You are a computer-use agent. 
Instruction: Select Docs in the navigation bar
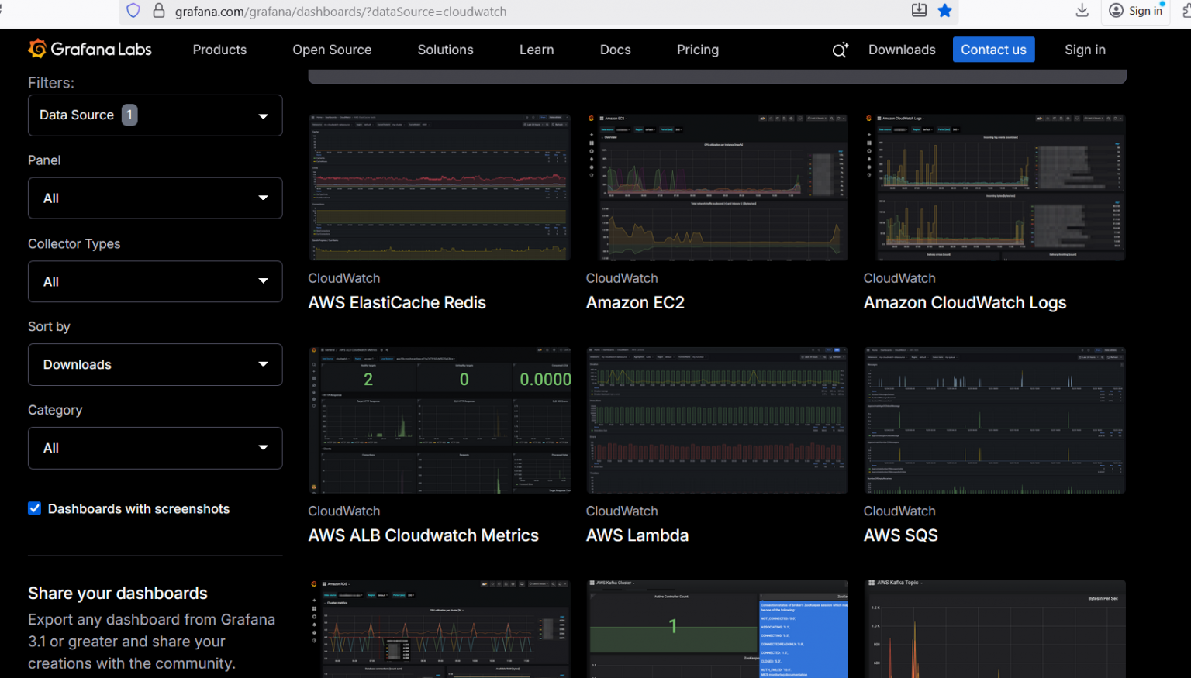(615, 49)
